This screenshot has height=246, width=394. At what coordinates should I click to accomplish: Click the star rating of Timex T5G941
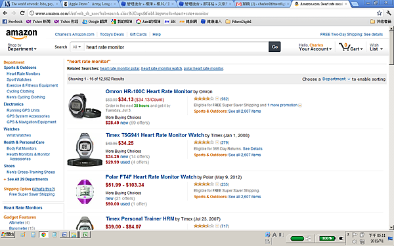coord(204,142)
